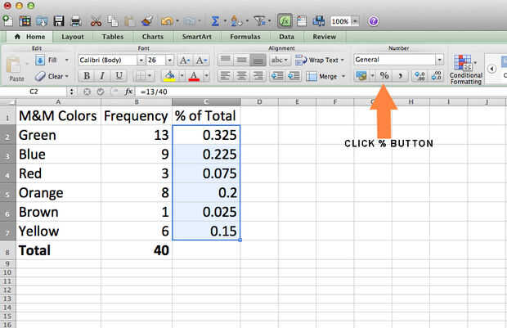The width and height of the screenshot is (507, 328).
Task: Switch to the Formulas tab
Action: (245, 37)
